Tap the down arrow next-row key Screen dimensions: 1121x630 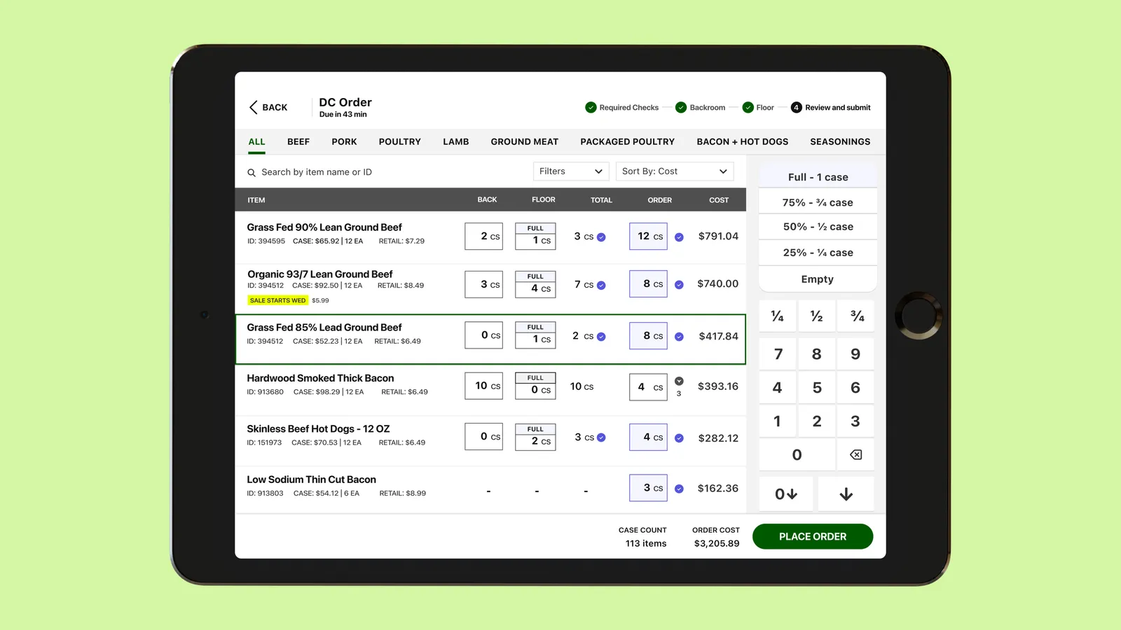[846, 494]
